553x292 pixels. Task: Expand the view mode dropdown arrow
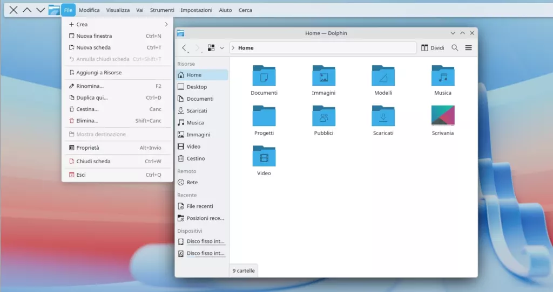(222, 48)
